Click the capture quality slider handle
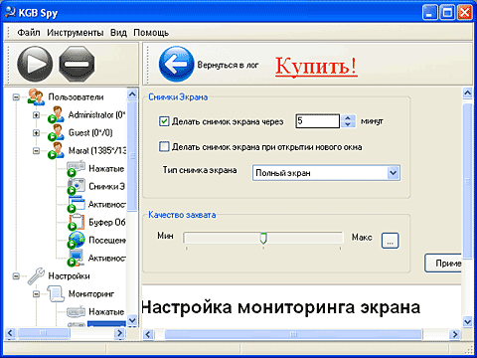 click(x=263, y=238)
